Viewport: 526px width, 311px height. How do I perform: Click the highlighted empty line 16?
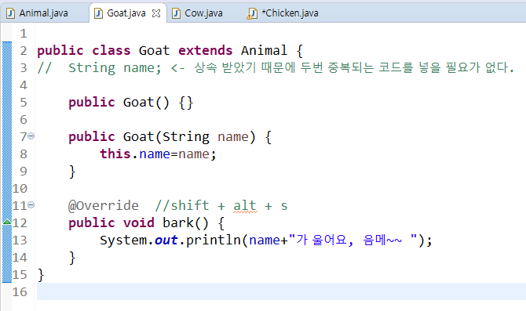281,291
